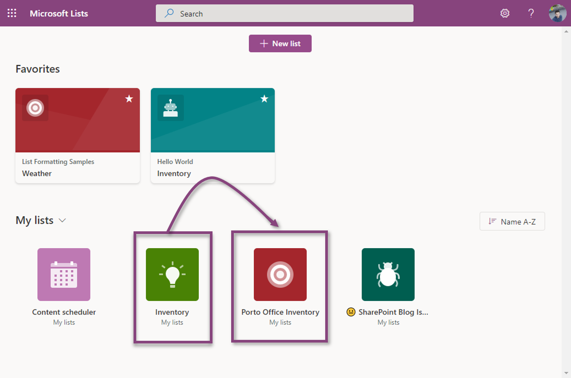Screen dimensions: 571x378
Task: Open the user profile picture
Action: (557, 13)
